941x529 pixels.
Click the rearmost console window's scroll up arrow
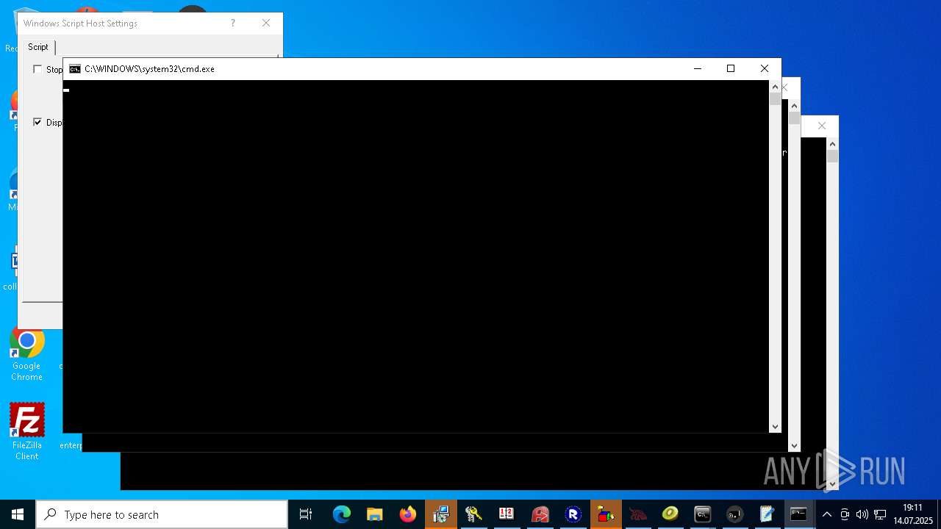832,144
